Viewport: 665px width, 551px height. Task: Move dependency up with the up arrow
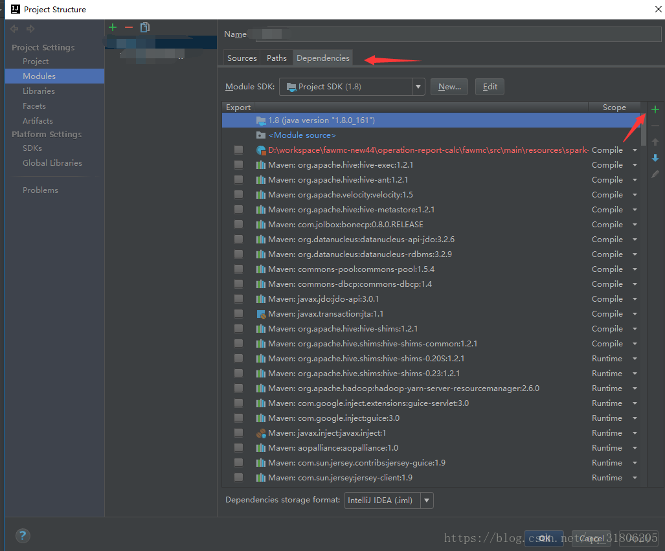[x=655, y=142]
